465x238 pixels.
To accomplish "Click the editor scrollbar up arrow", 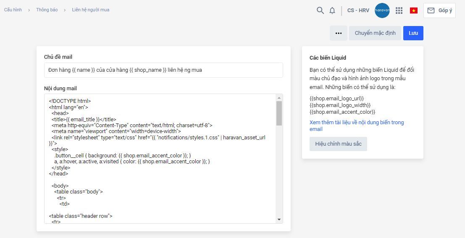I will pyautogui.click(x=279, y=97).
